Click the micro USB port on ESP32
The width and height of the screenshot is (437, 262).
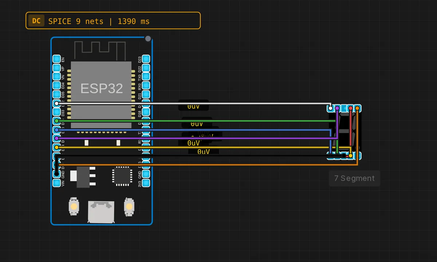pyautogui.click(x=101, y=212)
